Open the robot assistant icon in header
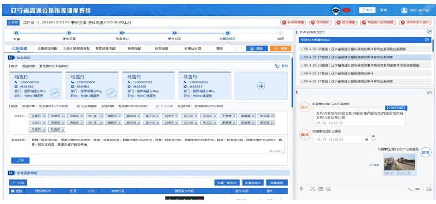 point(336,10)
